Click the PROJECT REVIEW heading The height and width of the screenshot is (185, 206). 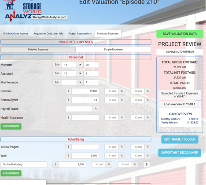point(180,44)
